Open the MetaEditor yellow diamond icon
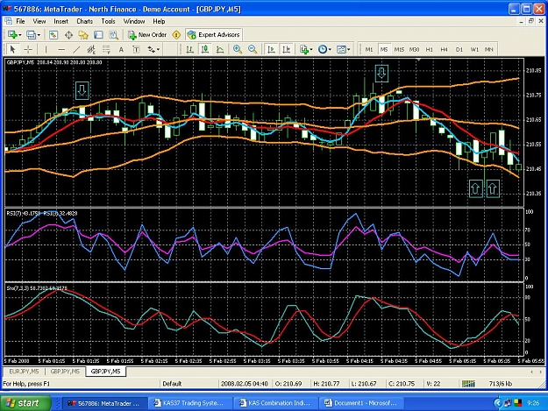Viewport: 548px width, 411px height. tap(176, 34)
